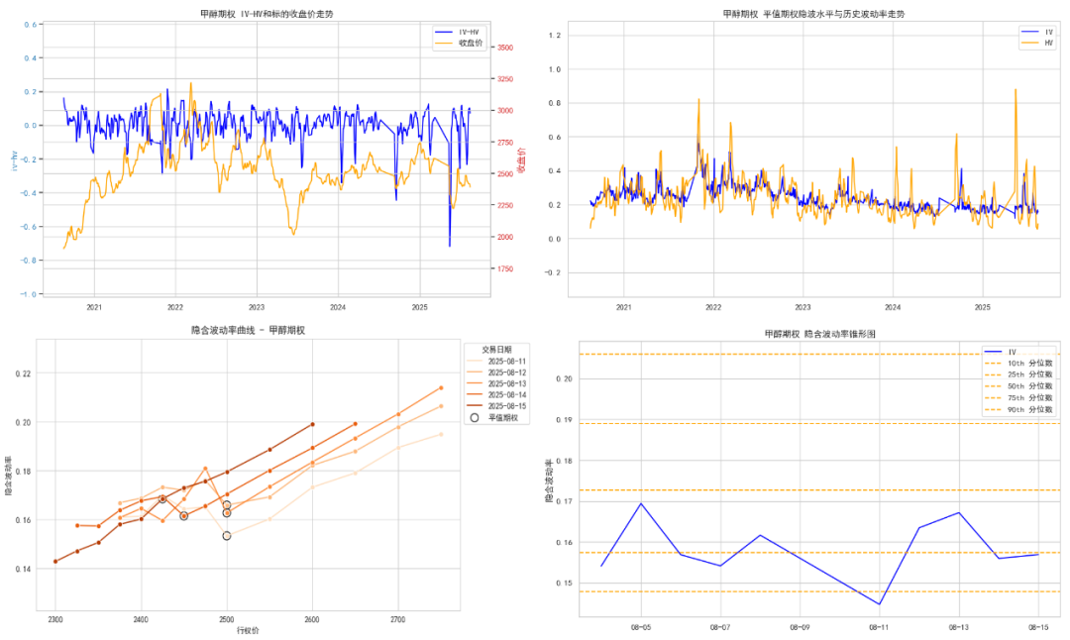Click the chart title "甲醇期权 隐含波动率锥形图"

point(819,334)
